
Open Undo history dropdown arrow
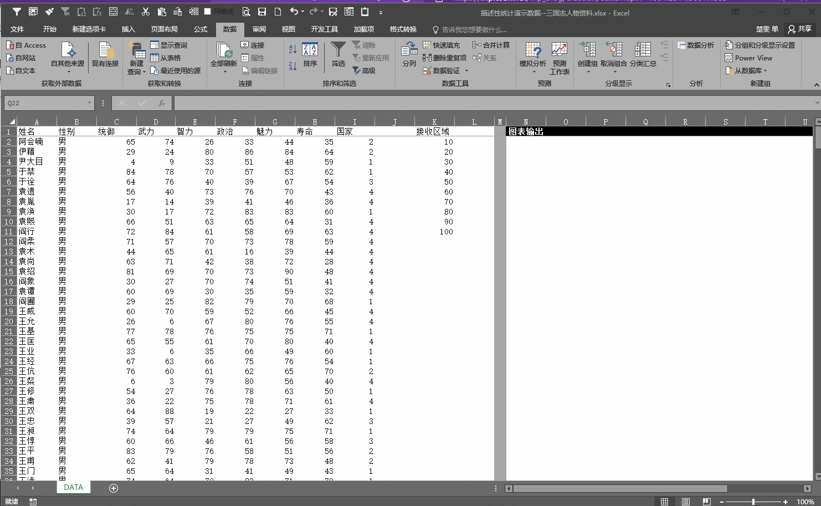tap(302, 12)
